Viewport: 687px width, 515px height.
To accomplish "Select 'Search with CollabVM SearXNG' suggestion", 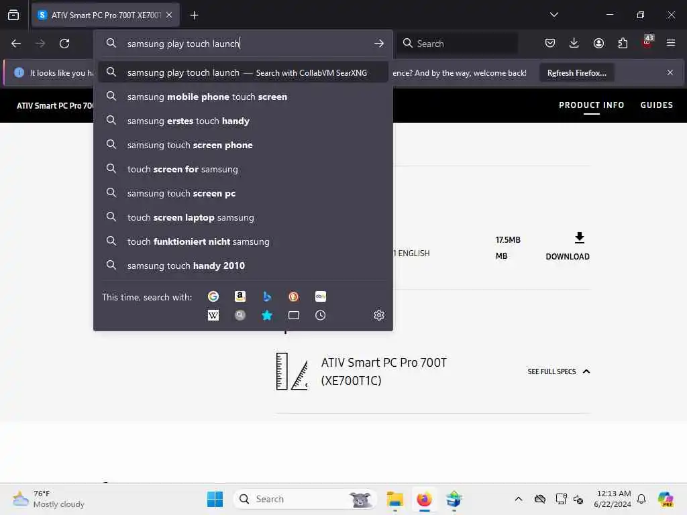I will [x=243, y=72].
